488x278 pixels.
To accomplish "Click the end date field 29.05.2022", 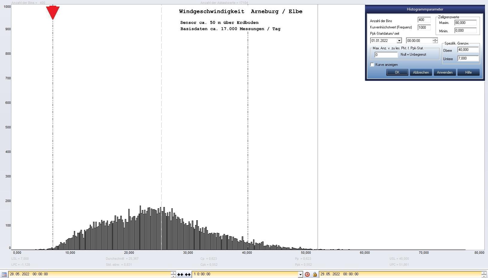I will pyautogui.click(x=400, y=274).
